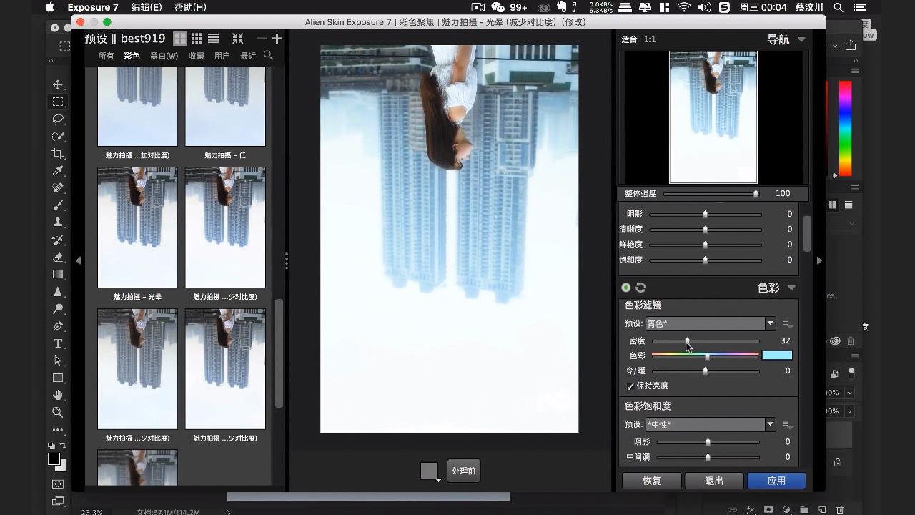
Task: Select the Quick Selection tool
Action: pos(58,136)
